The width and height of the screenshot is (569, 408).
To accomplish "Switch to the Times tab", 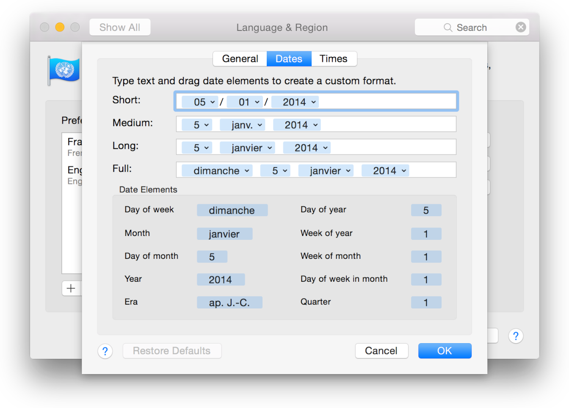I will 334,58.
